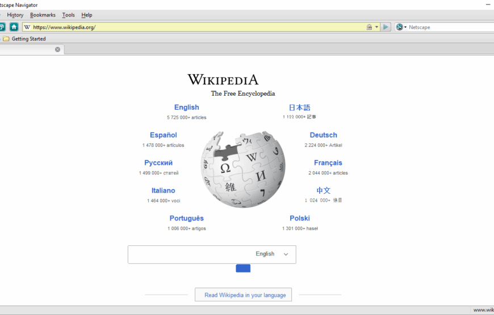Image resolution: width=494 pixels, height=315 pixels.
Task: Click inside the Wikipedia search input field
Action: (x=191, y=254)
